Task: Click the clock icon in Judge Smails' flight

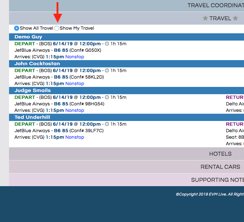Action: point(107,97)
